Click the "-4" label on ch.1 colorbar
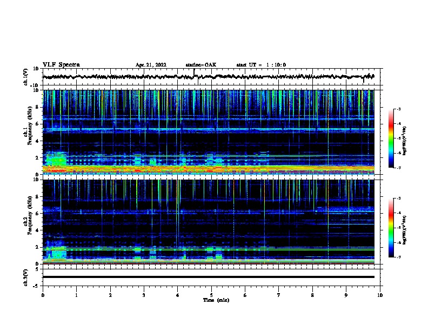428x331 pixels. (x=398, y=124)
